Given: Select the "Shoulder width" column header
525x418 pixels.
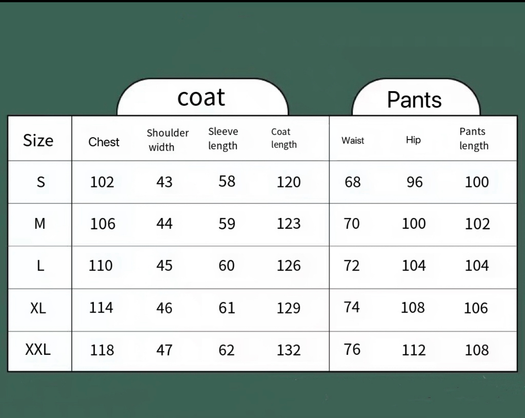Looking at the screenshot, I should pos(167,140).
